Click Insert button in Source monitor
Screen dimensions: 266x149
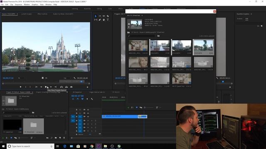pyautogui.click(x=62, y=87)
